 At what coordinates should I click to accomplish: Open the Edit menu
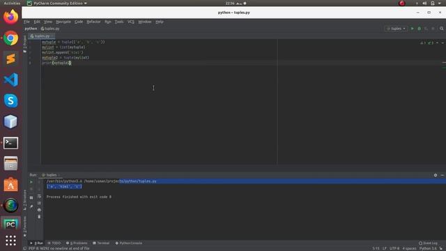37,22
